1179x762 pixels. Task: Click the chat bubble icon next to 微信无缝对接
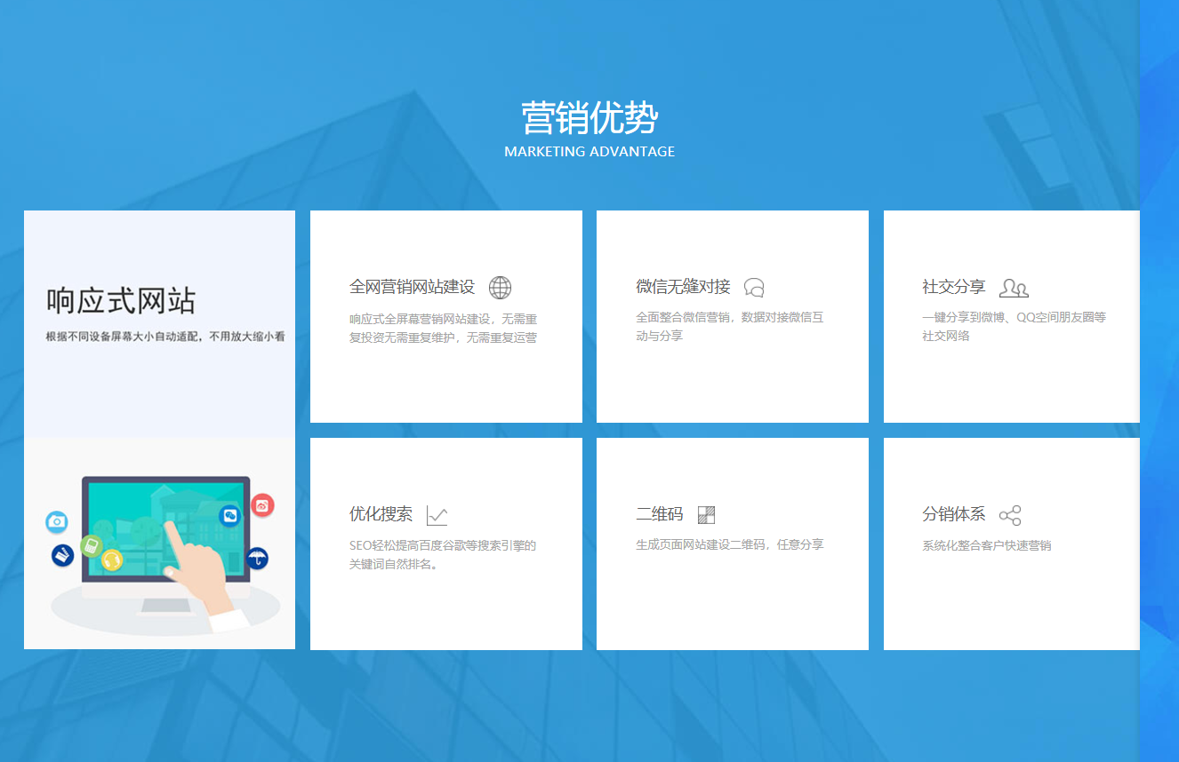pos(754,287)
